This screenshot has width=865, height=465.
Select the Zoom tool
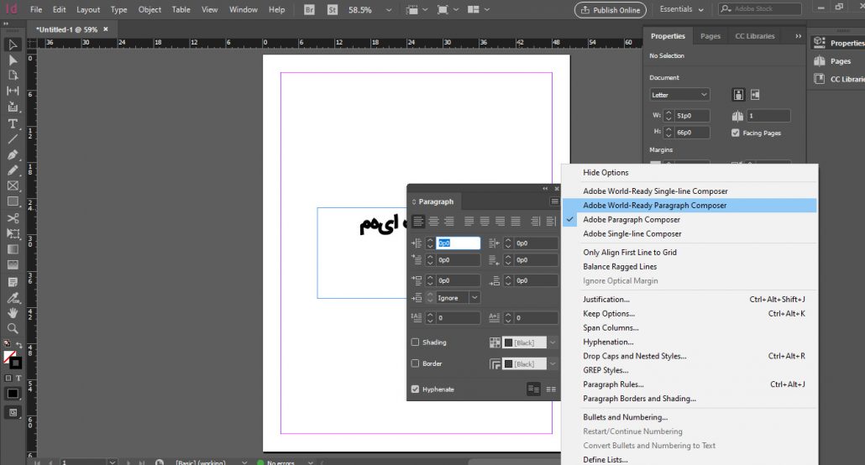pyautogui.click(x=13, y=329)
